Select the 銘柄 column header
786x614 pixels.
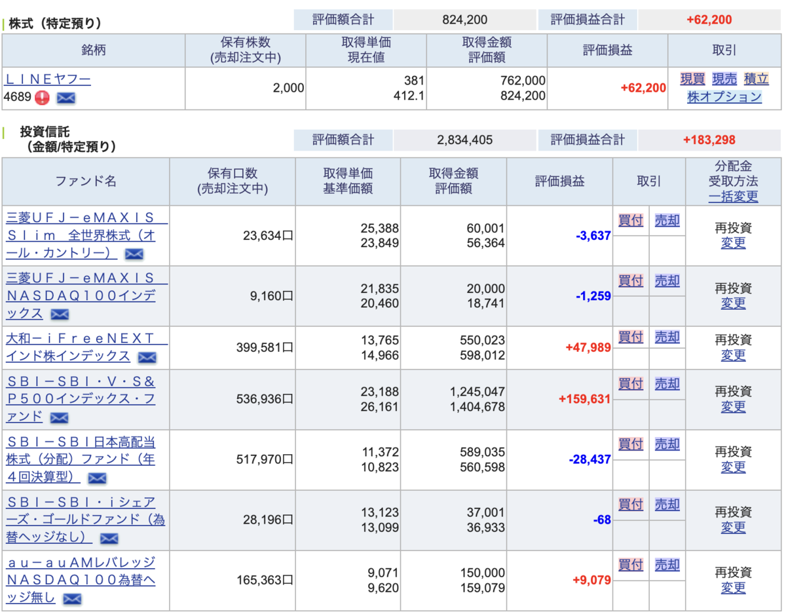click(x=94, y=50)
